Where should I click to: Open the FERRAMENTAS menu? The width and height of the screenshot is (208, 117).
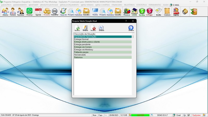[155, 5]
